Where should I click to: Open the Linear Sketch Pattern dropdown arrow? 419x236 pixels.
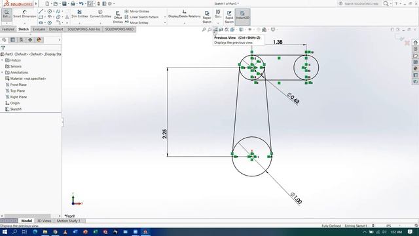pyautogui.click(x=165, y=17)
